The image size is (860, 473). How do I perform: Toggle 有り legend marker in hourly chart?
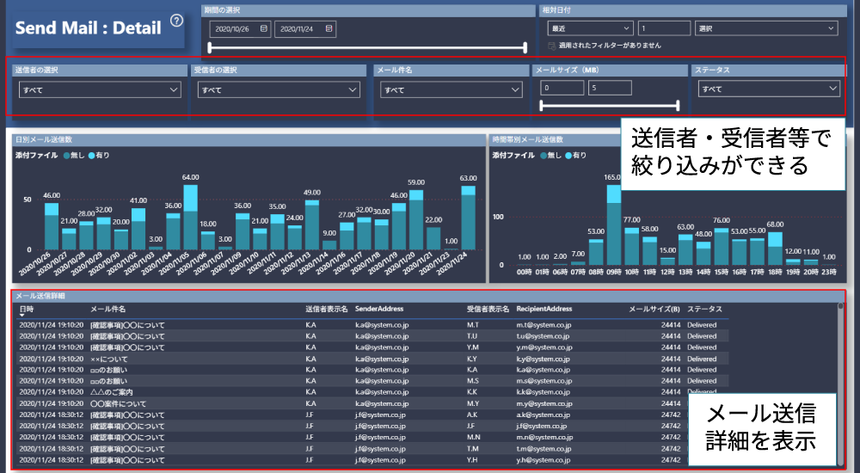coord(569,156)
